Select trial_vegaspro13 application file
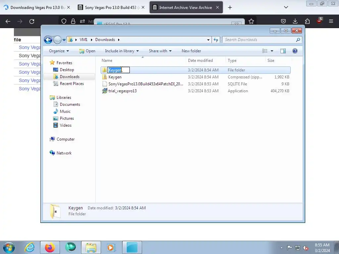The width and height of the screenshot is (339, 254). point(195,91)
